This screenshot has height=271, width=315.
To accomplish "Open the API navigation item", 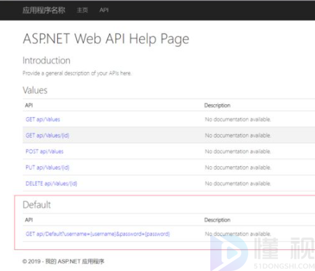I will tap(104, 10).
